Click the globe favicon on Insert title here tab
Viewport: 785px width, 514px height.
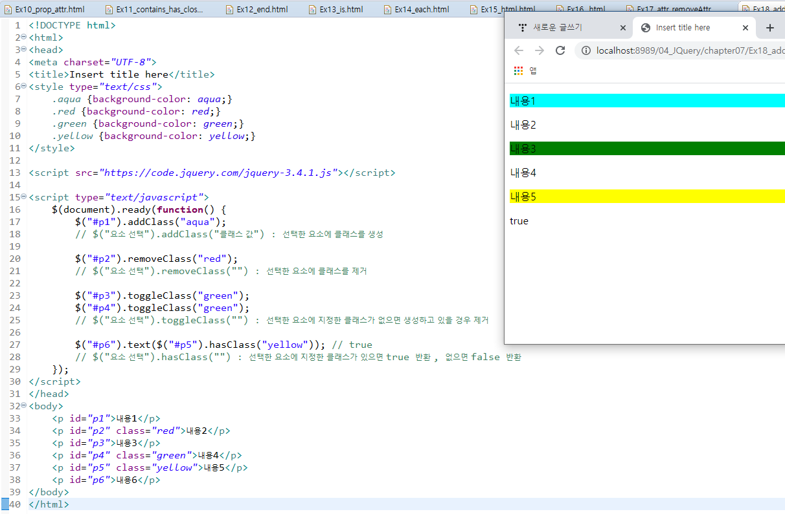[x=646, y=28]
